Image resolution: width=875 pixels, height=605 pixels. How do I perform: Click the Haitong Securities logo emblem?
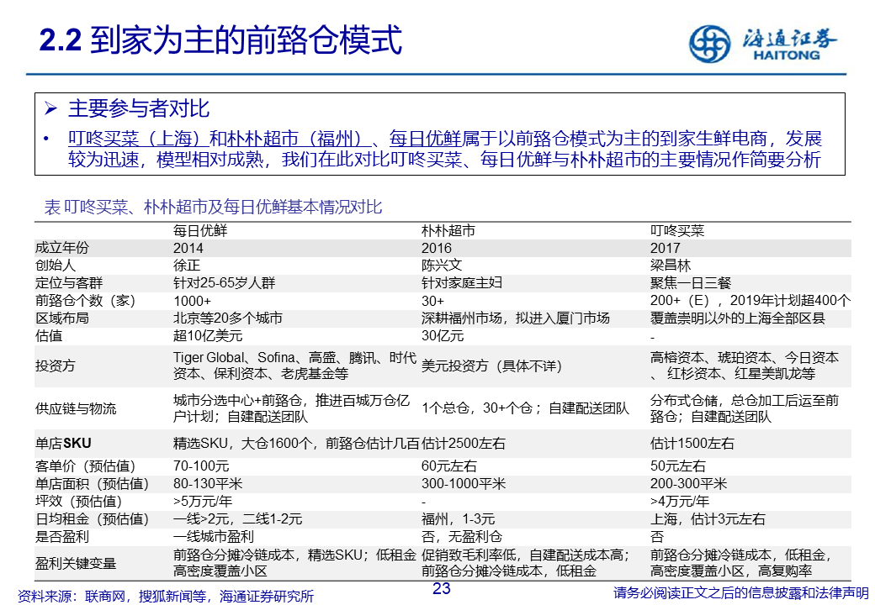709,44
